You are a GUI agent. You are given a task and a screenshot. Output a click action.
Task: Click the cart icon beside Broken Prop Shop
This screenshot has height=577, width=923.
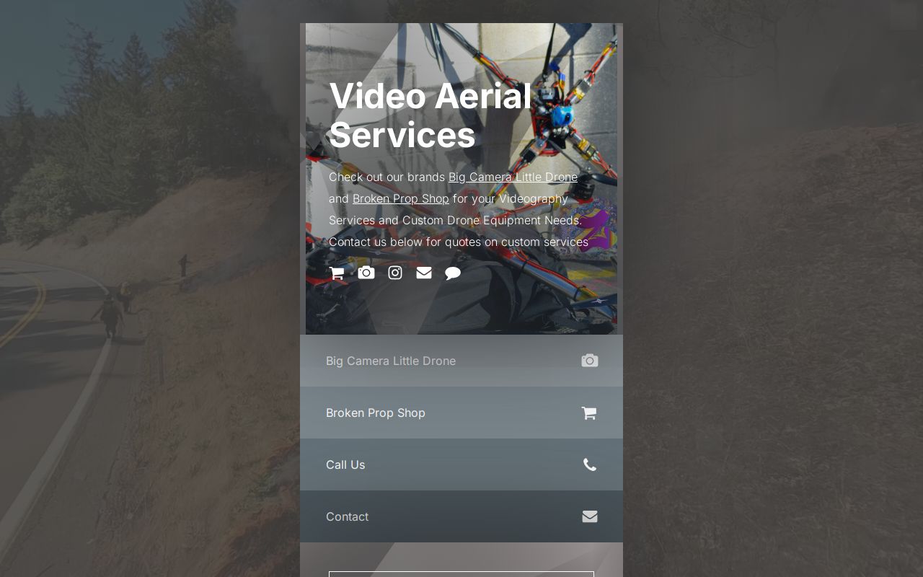tap(588, 413)
